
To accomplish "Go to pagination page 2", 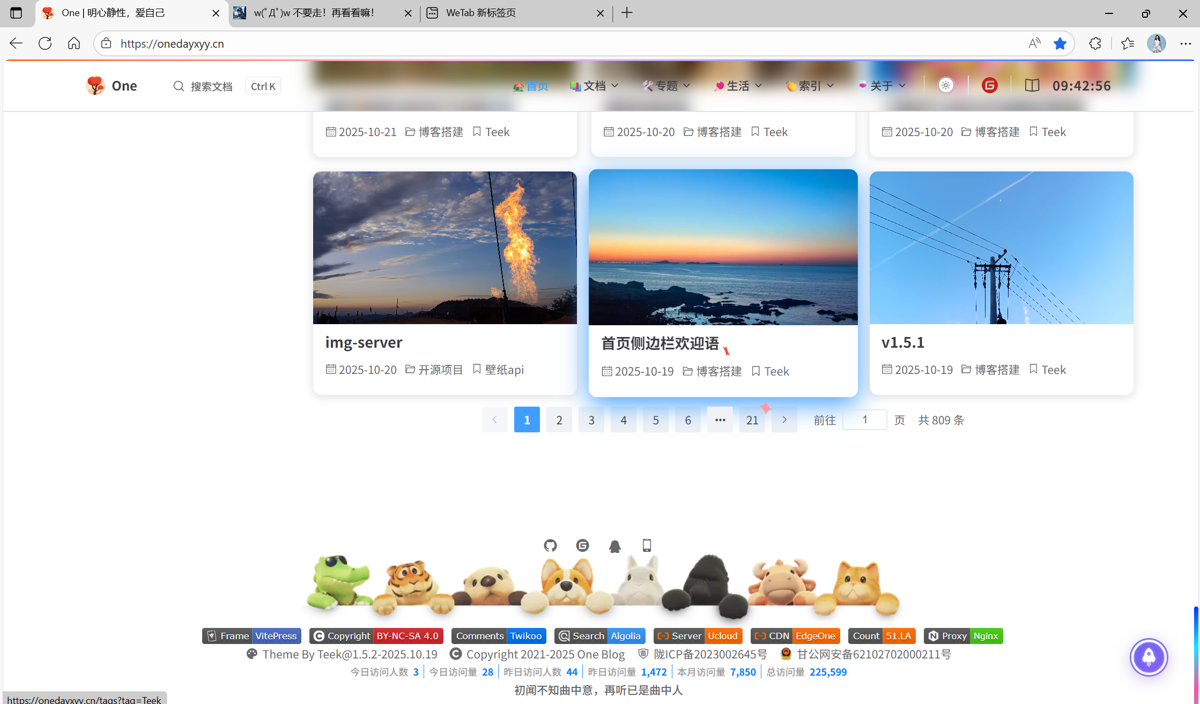I will click(559, 420).
